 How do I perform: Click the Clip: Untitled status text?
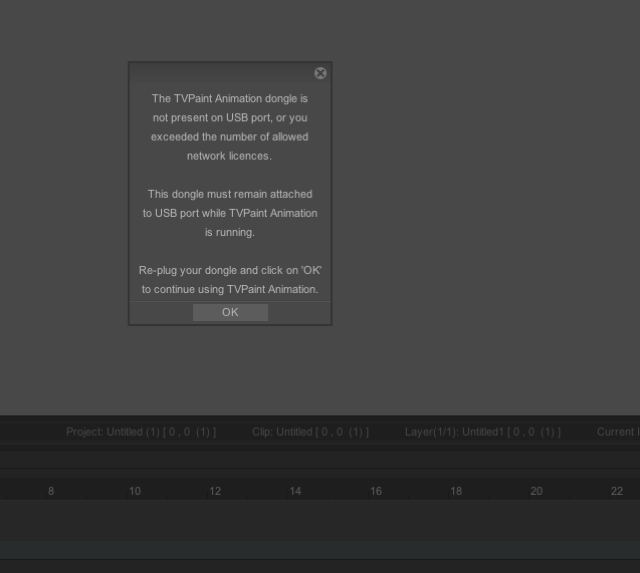(310, 432)
